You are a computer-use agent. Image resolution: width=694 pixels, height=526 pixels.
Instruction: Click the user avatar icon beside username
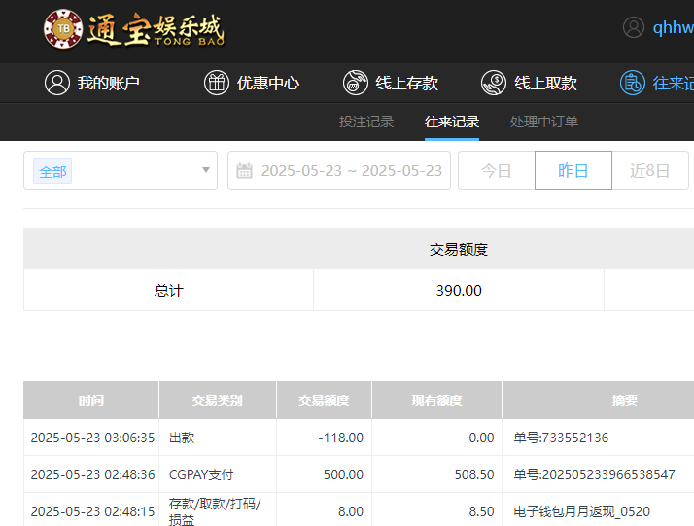(634, 27)
